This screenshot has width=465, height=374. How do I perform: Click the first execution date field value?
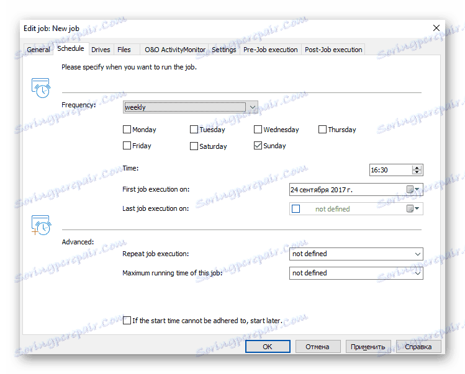[322, 190]
